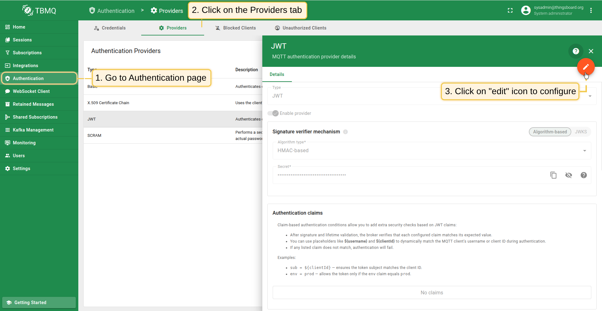This screenshot has width=602, height=311.
Task: Click the Getting Started button
Action: (39, 303)
